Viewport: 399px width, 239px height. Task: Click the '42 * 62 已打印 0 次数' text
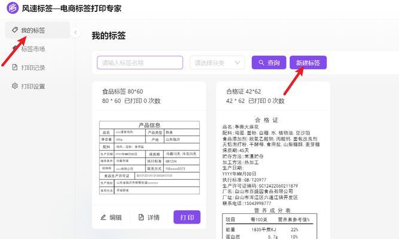255,101
